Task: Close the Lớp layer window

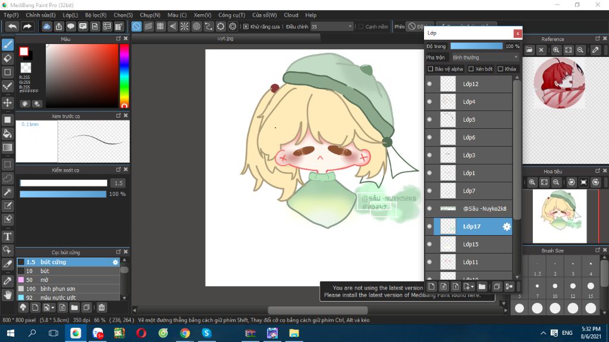Action: (517, 33)
